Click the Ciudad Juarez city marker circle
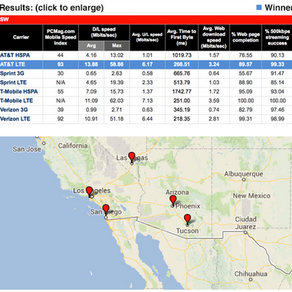Image resolution: width=292 pixels, height=292 pixels. [245, 232]
